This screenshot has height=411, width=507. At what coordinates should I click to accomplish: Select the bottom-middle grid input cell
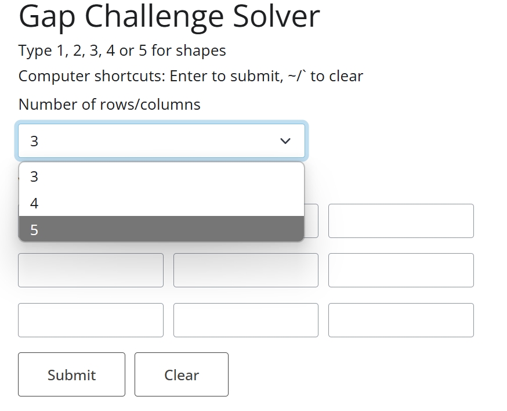pos(245,320)
